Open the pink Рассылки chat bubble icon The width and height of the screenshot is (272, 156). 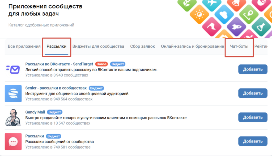coord(13,142)
